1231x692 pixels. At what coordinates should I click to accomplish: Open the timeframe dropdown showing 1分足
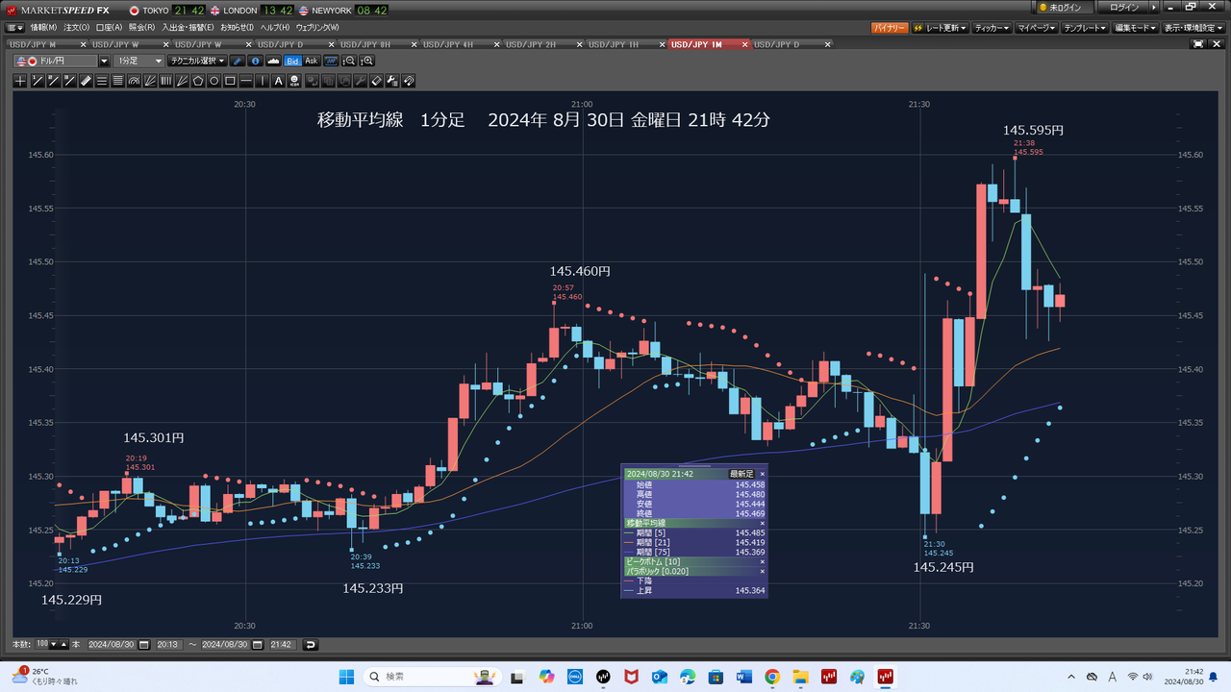tap(139, 61)
